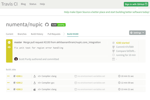This screenshot has height=100, width=150.
Task: Open the numenta/nupic repository title
Action: point(24,24)
